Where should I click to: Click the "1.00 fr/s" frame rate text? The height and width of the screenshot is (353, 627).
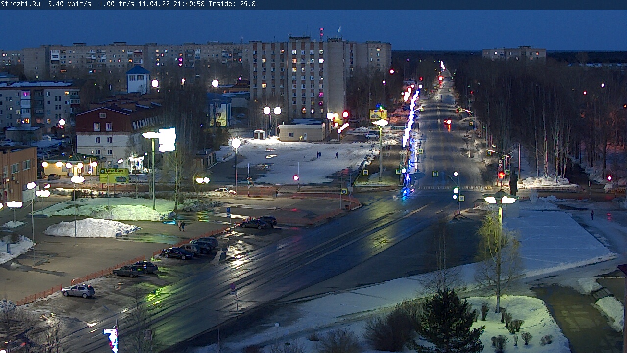click(117, 4)
